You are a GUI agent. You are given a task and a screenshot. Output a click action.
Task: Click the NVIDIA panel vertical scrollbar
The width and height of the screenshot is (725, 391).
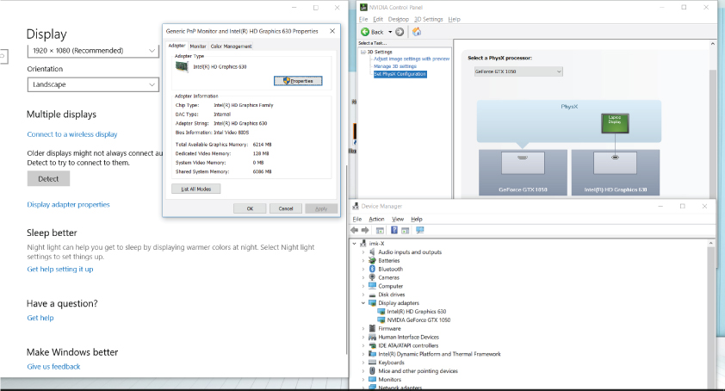(x=713, y=121)
